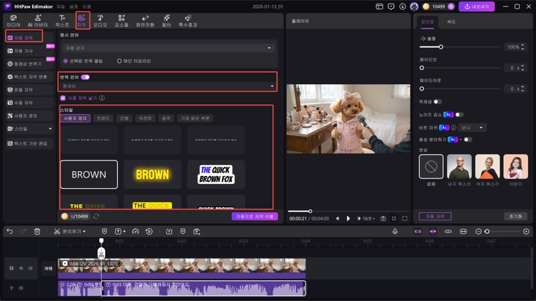Click the 자동으로 자막 식별 button

[255, 216]
